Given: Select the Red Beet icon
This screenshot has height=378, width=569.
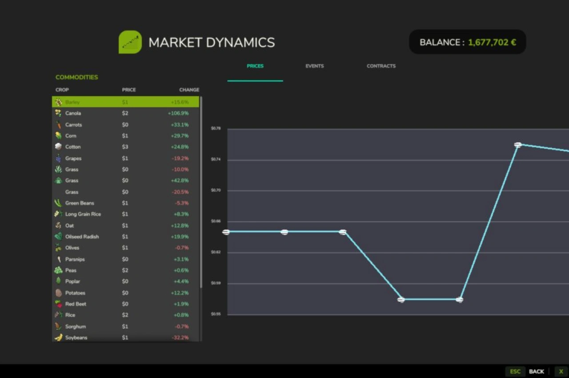Looking at the screenshot, I should [58, 304].
